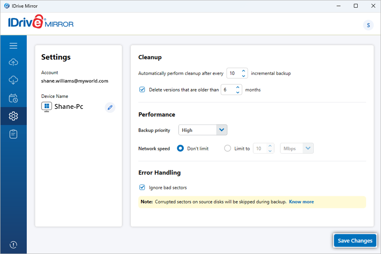The height and width of the screenshot is (254, 381).
Task: Edit device name with pencil icon
Action: (110, 108)
